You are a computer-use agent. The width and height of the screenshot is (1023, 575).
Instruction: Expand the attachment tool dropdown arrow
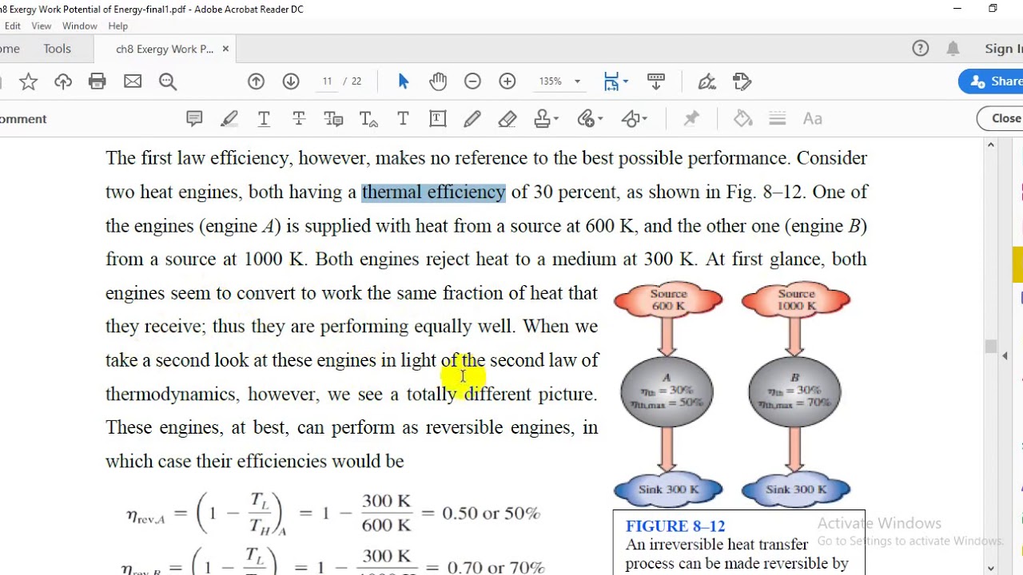coord(599,119)
